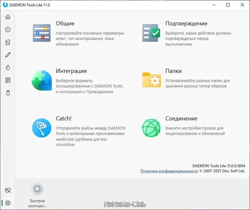Click the © 2007-2021 Disc Soft Ltd. text
Screen dimensions: 250x210
coord(222,171)
